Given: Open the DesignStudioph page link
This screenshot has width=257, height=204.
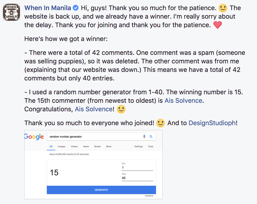Looking at the screenshot, I should point(212,123).
